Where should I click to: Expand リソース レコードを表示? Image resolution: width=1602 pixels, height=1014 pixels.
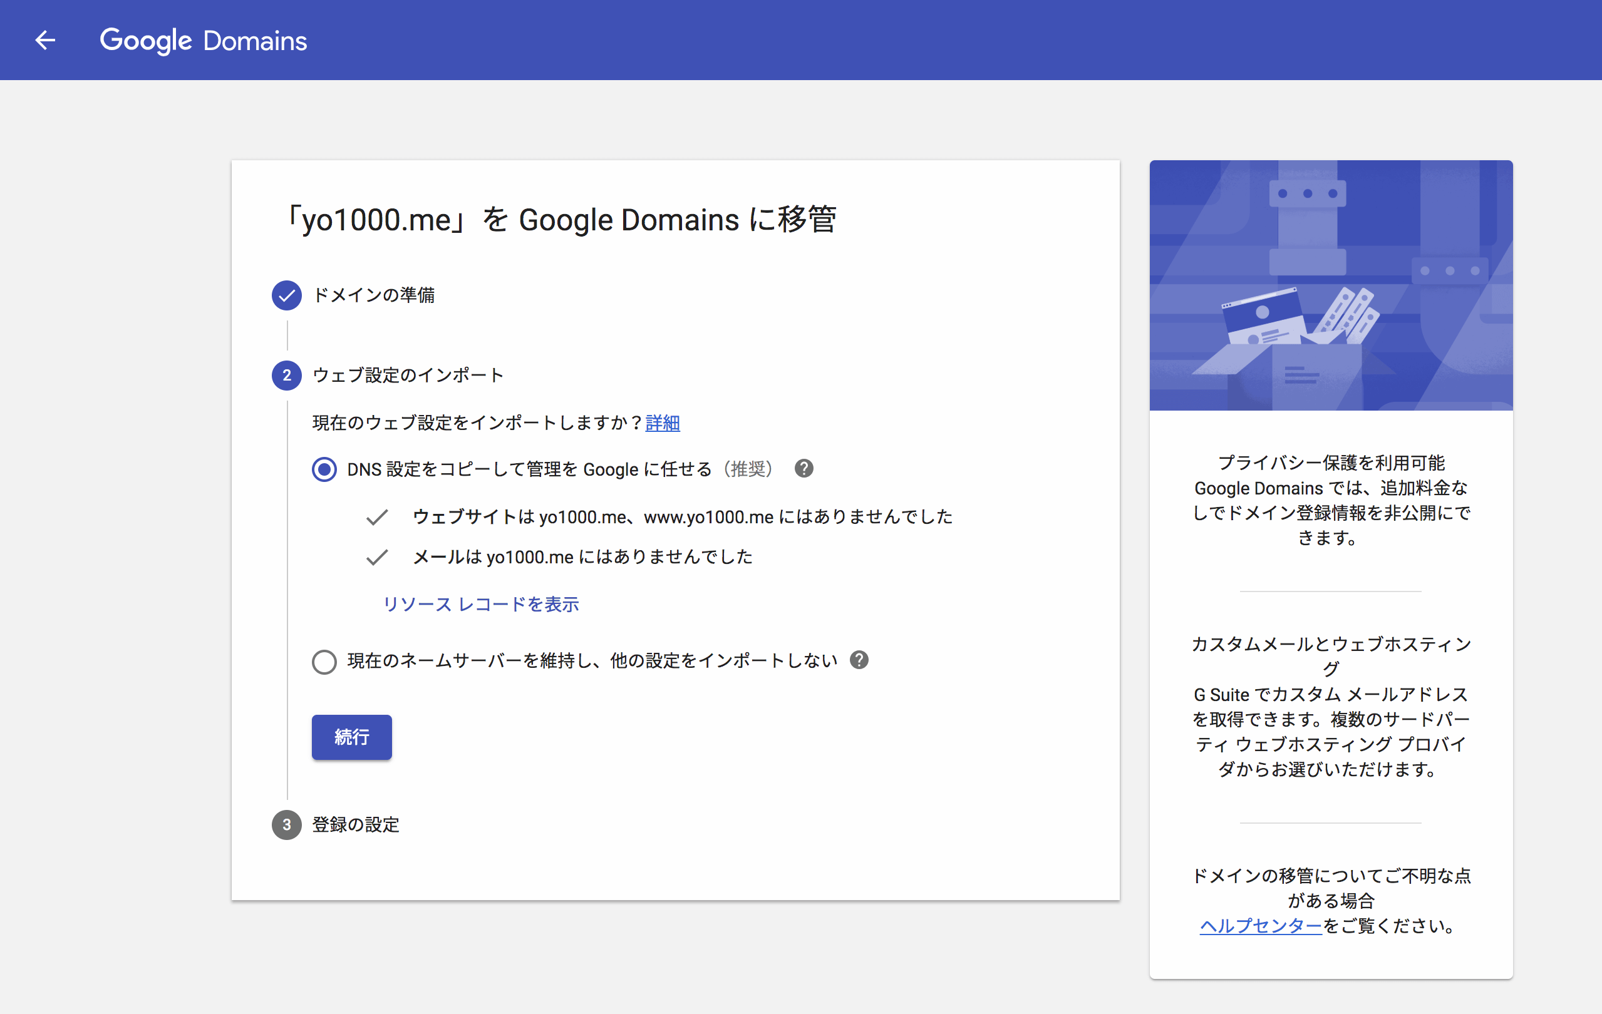tap(481, 605)
